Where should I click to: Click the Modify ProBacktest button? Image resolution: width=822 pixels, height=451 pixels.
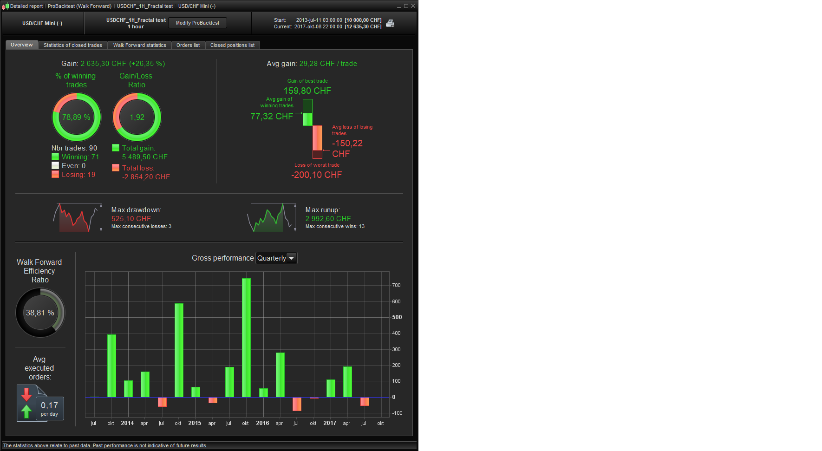(x=198, y=23)
